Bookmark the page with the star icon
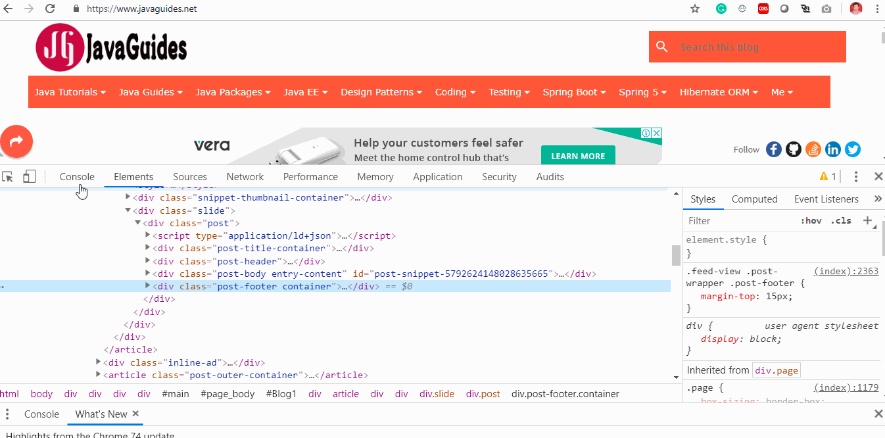 694,9
